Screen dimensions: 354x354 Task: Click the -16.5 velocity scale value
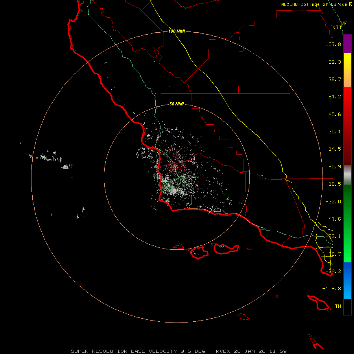pyautogui.click(x=333, y=184)
